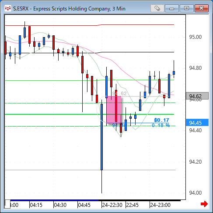
Task: Maximize the S.ESRX chart window
Action: point(186,8)
